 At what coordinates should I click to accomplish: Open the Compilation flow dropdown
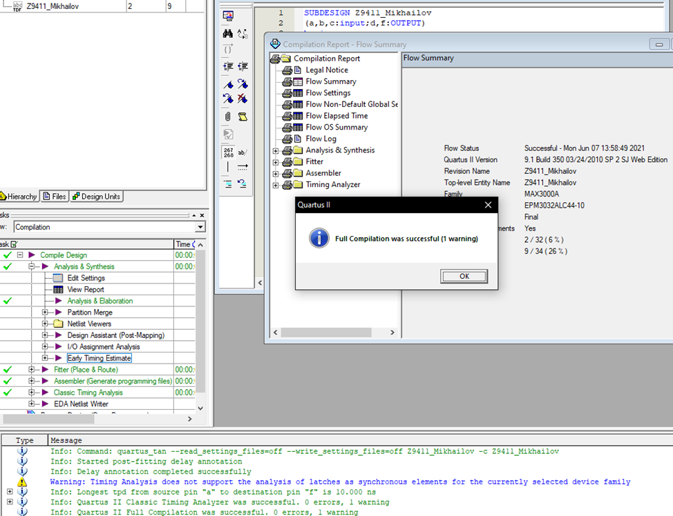click(200, 227)
